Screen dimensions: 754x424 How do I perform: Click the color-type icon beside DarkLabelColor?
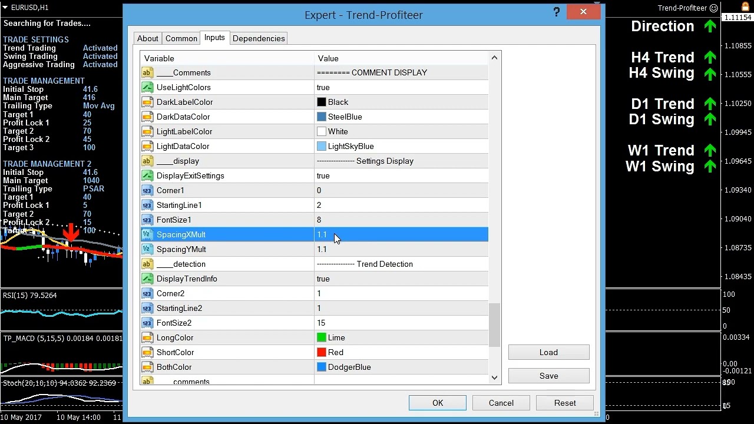click(147, 102)
